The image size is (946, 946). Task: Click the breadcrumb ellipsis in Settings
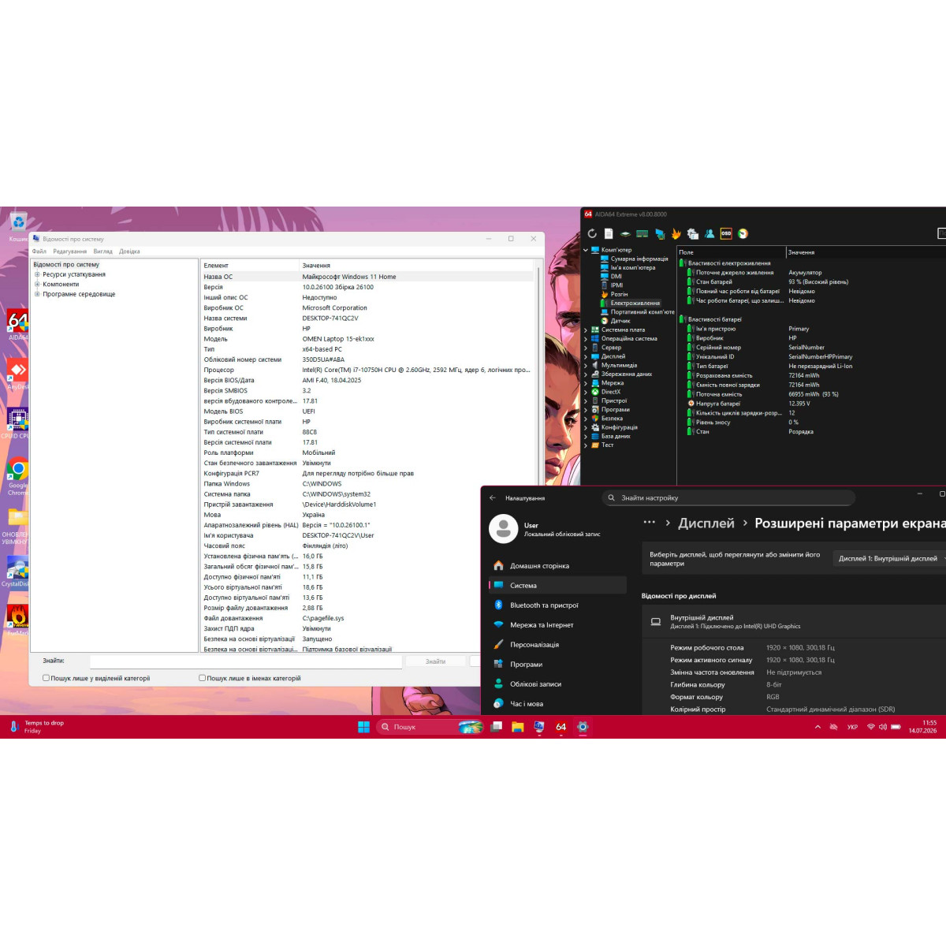(650, 522)
